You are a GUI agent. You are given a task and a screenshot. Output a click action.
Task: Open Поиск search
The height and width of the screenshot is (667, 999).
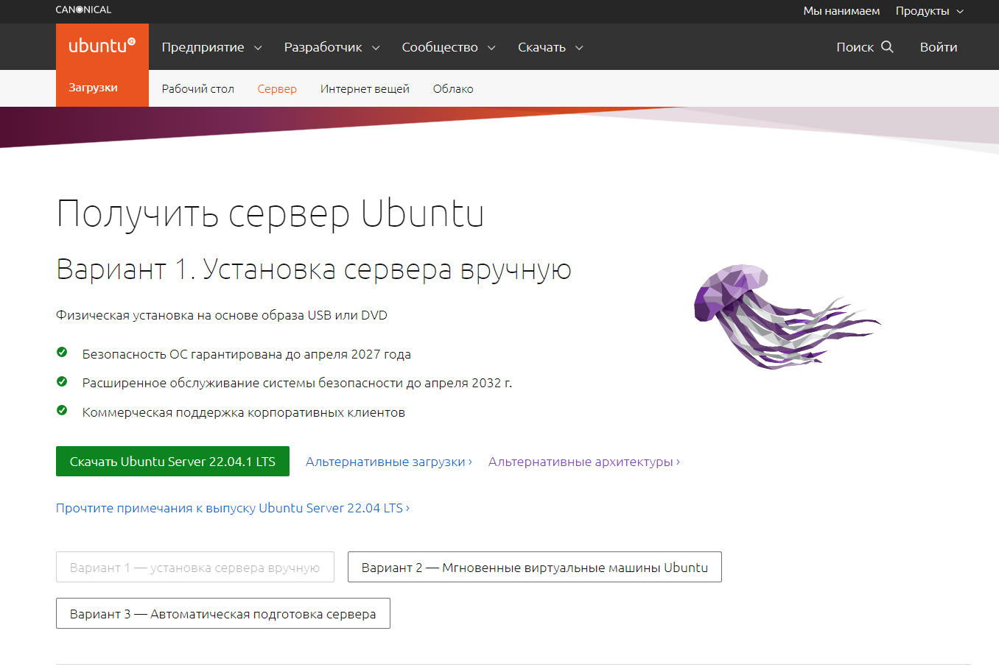click(x=864, y=47)
